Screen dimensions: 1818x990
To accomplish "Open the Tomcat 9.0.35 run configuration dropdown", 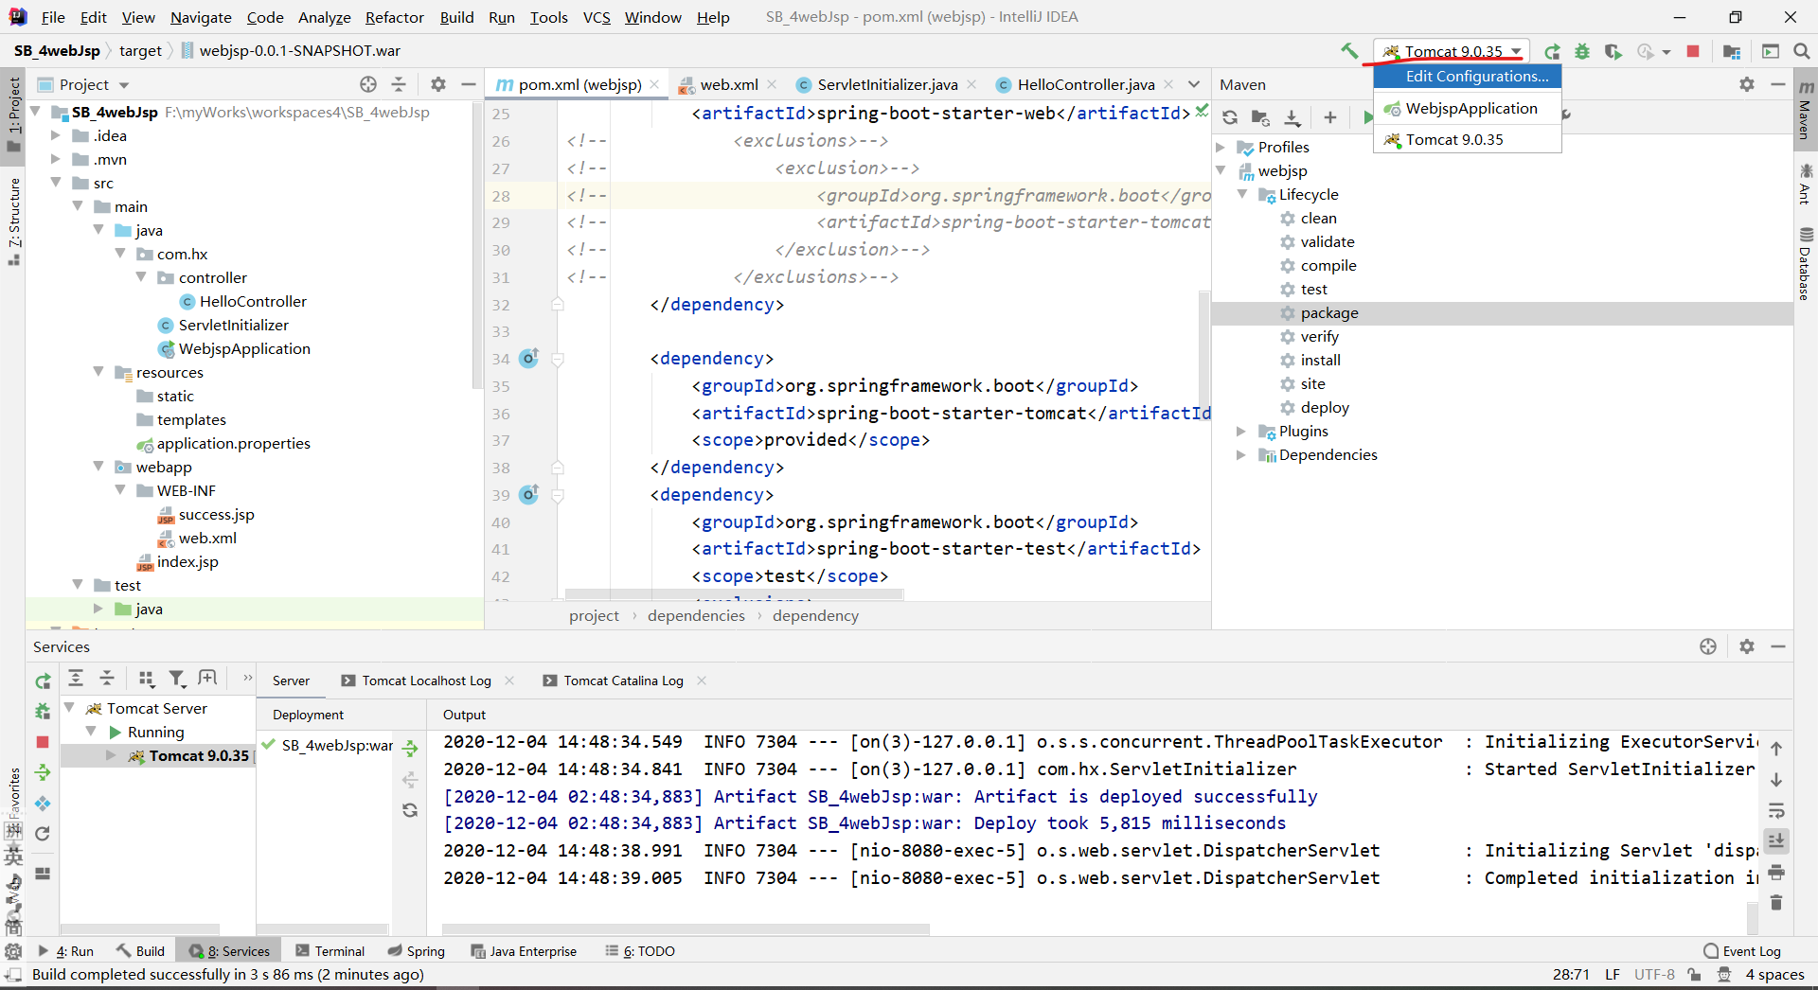I will [x=1453, y=51].
